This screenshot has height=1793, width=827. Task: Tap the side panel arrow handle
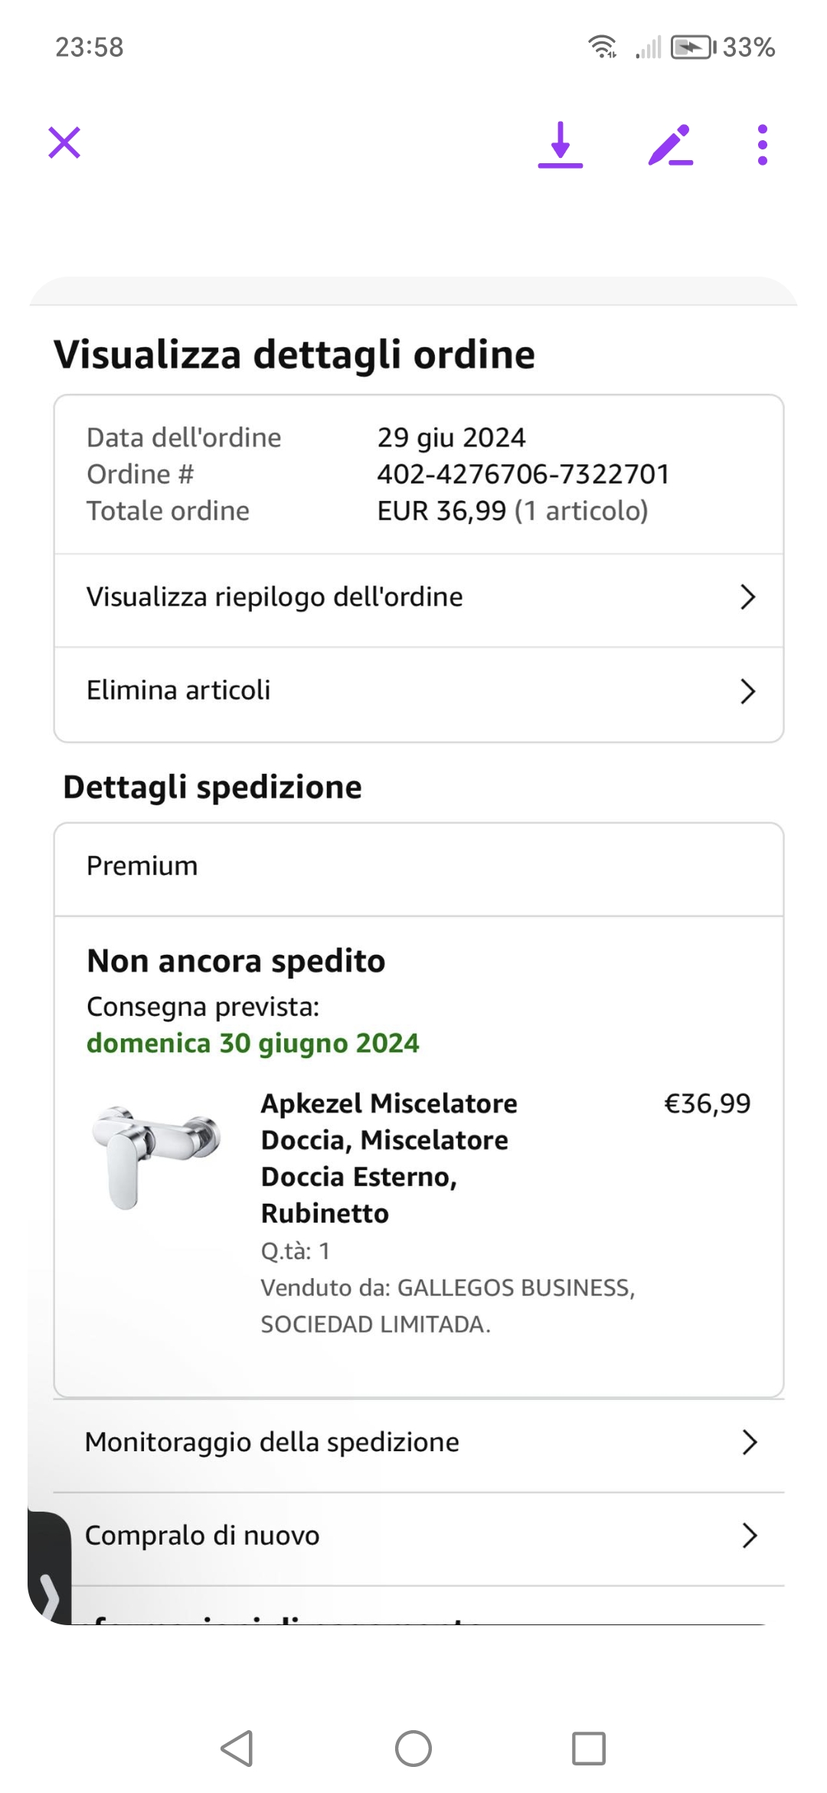[x=49, y=1595]
